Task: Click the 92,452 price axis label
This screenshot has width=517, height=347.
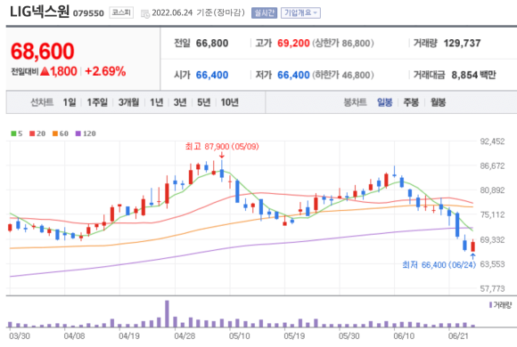Action: [492, 141]
